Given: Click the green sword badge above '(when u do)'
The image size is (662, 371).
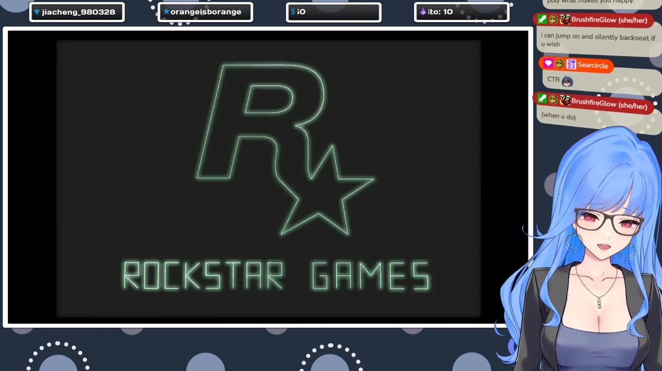Looking at the screenshot, I should (x=542, y=98).
